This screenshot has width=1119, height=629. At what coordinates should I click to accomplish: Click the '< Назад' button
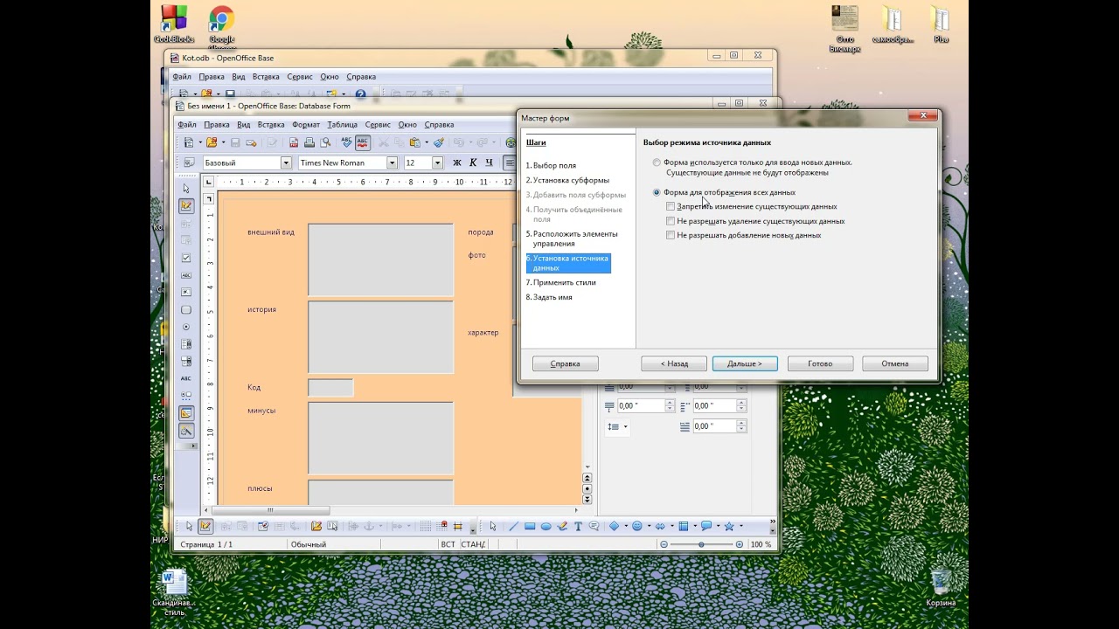pyautogui.click(x=673, y=363)
